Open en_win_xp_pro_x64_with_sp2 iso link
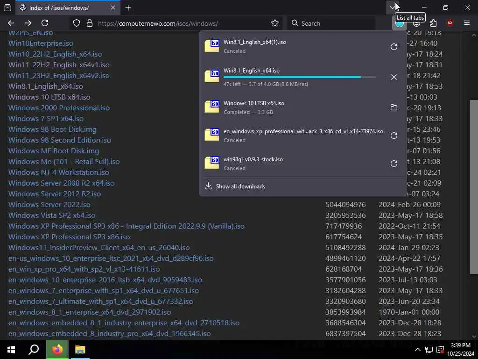 click(x=84, y=269)
